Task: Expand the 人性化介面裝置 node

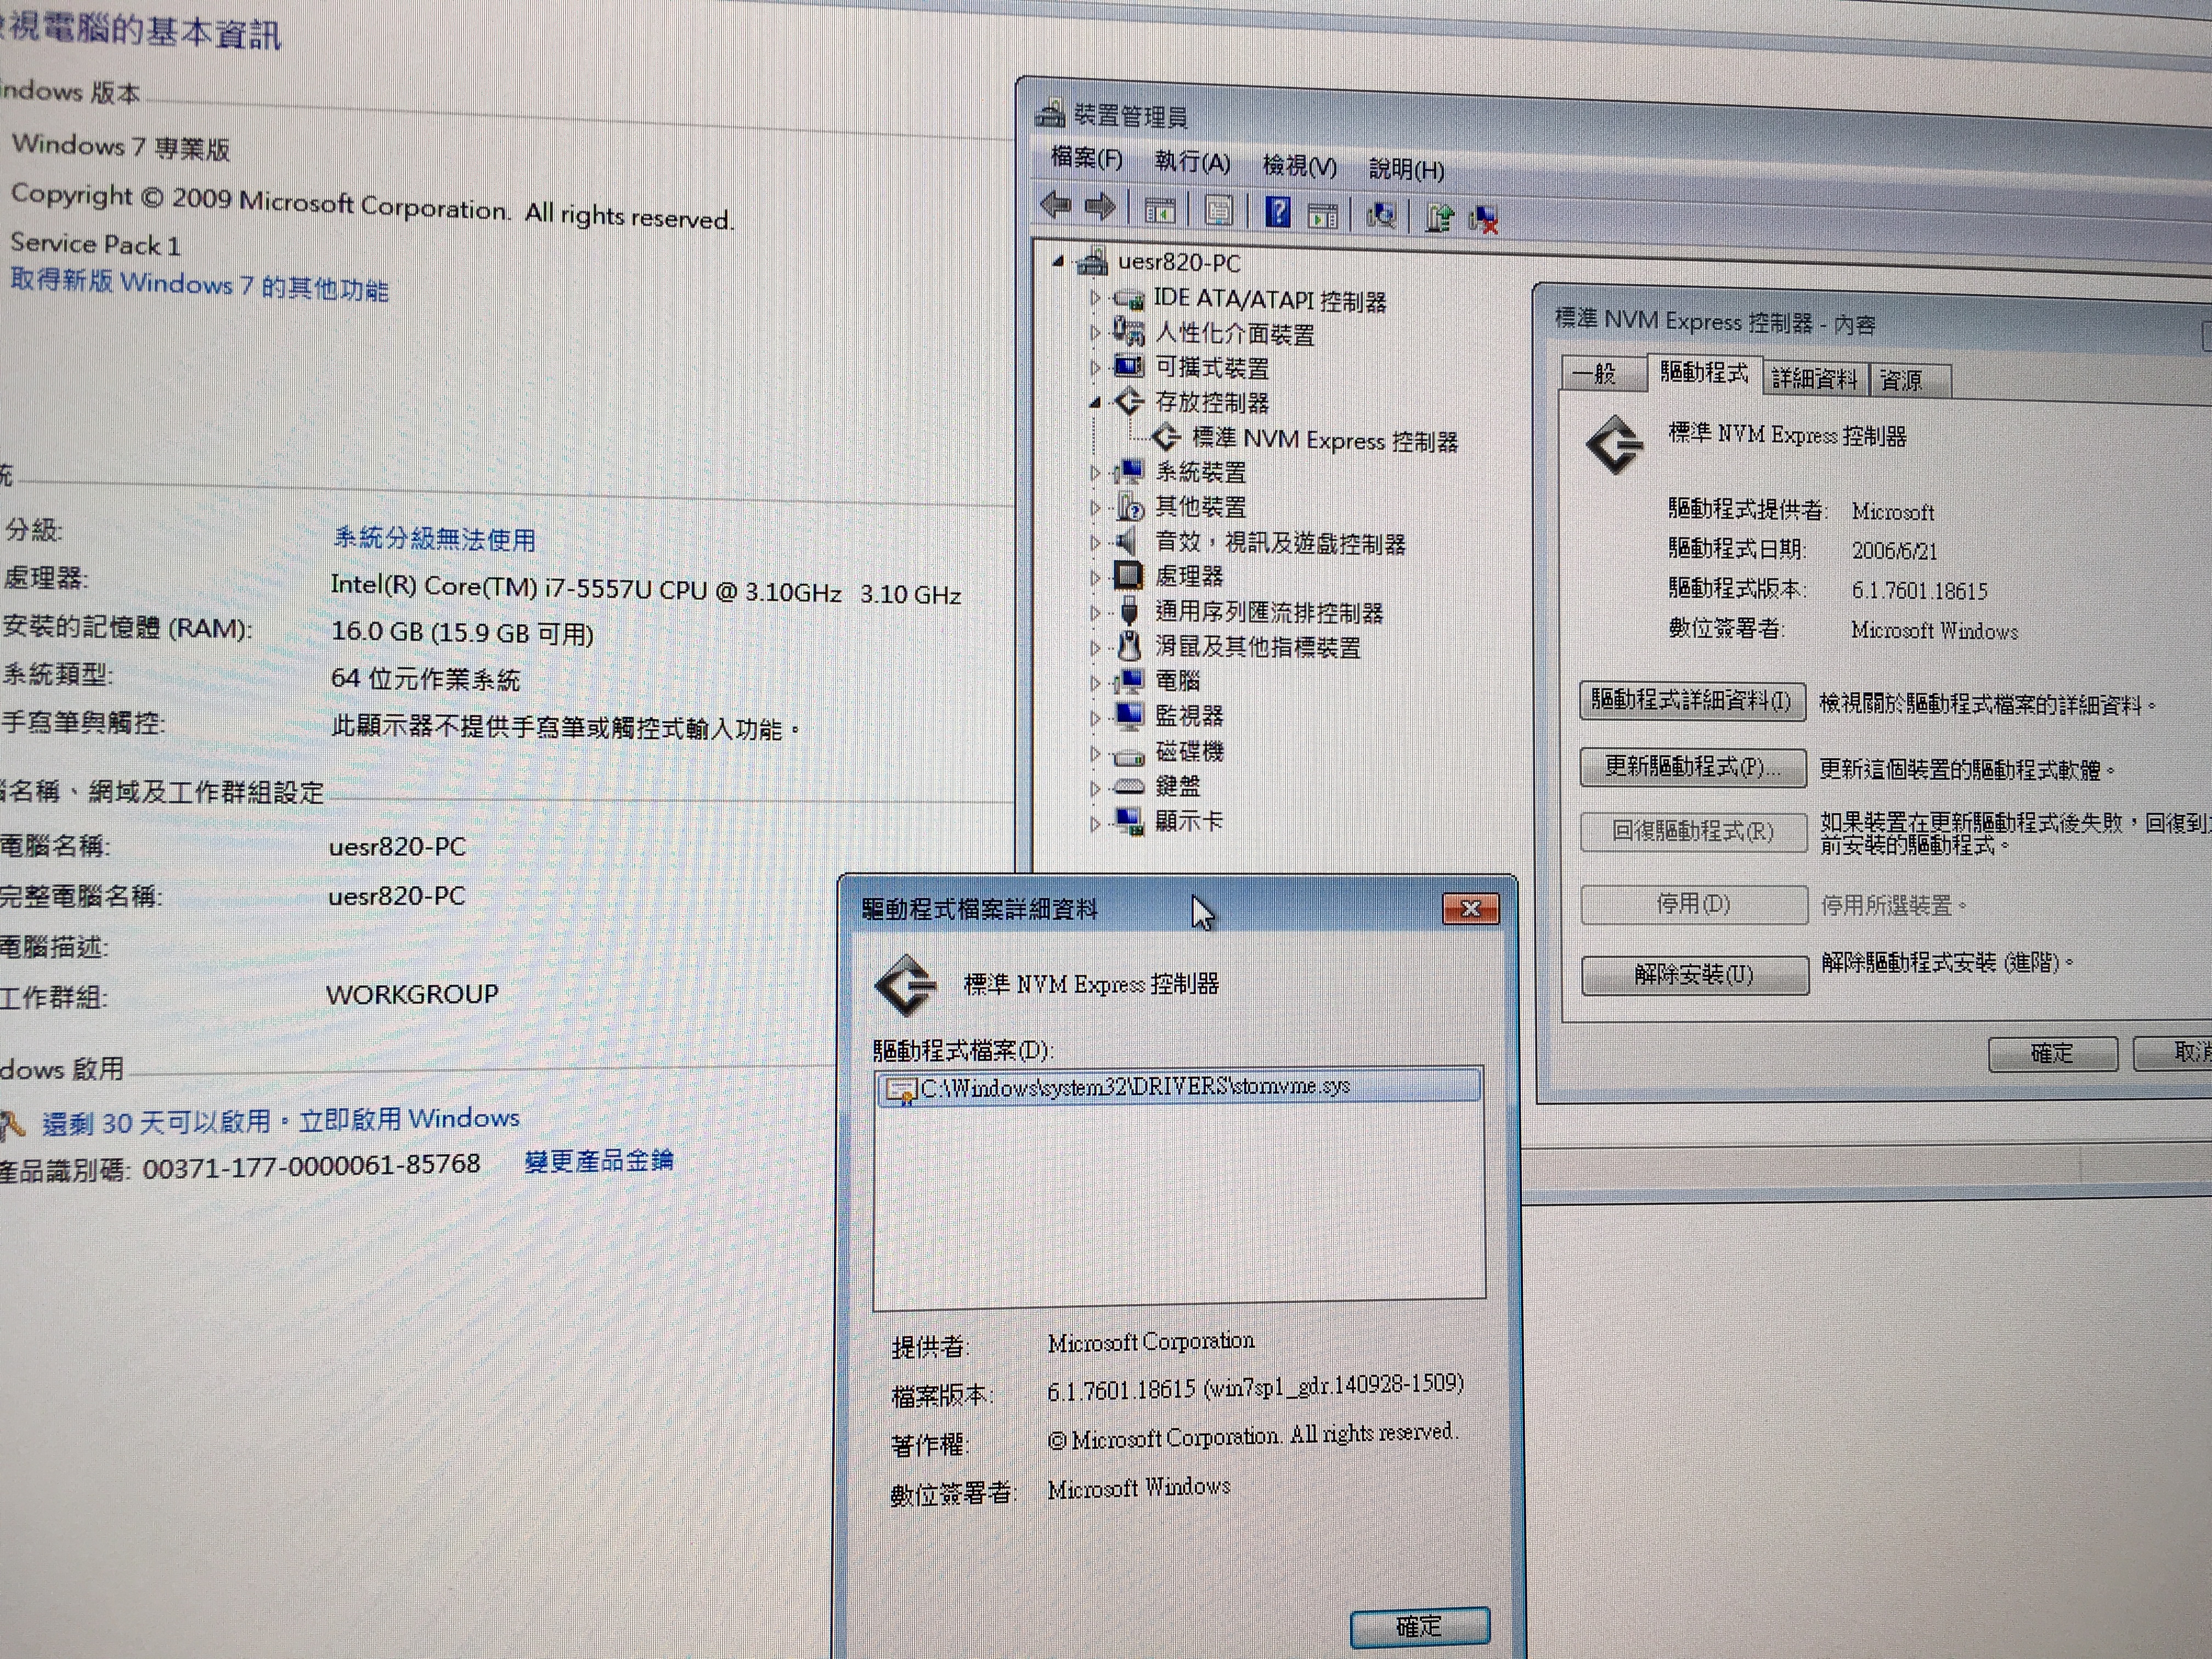Action: tap(1095, 332)
